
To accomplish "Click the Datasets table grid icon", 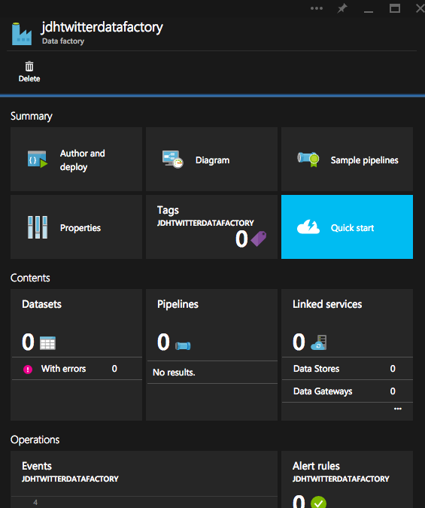I will [x=47, y=343].
